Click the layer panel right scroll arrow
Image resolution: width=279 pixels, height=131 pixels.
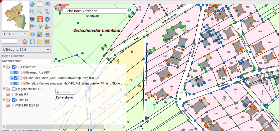click(x=124, y=126)
